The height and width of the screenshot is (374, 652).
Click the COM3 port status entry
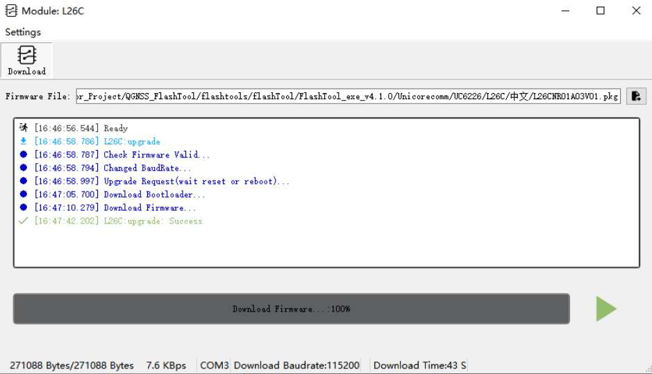click(x=214, y=365)
